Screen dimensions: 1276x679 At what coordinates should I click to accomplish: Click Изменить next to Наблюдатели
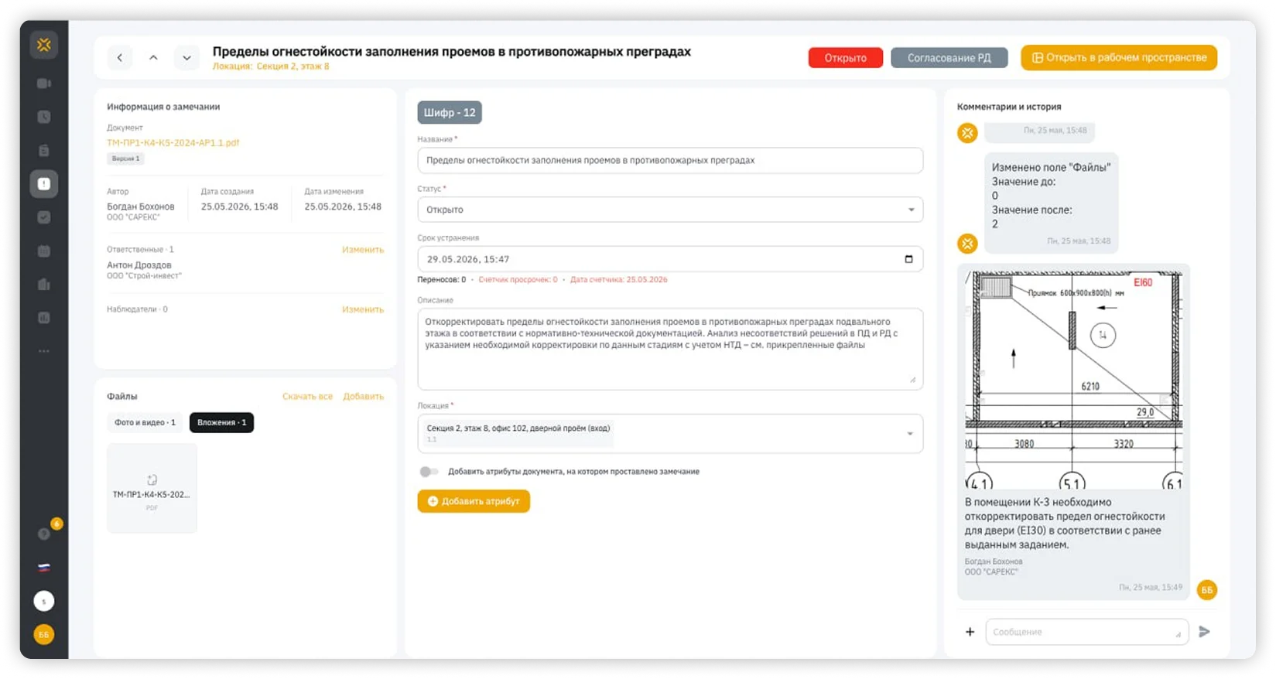[x=363, y=309]
